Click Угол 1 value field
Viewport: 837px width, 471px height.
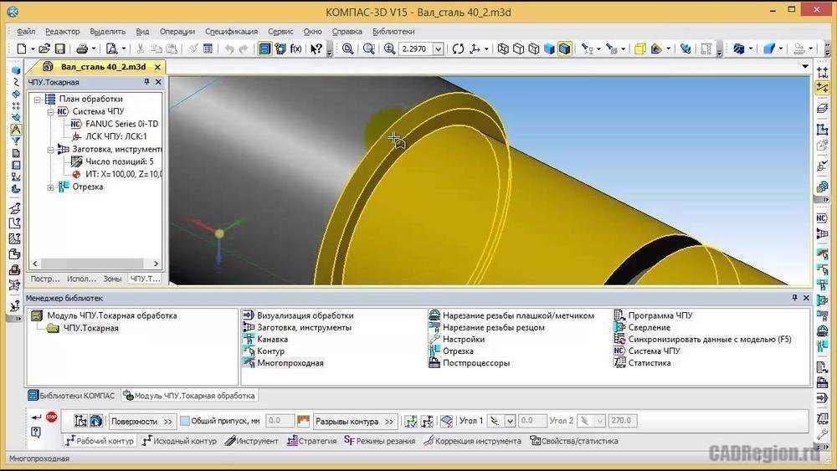[x=532, y=421]
